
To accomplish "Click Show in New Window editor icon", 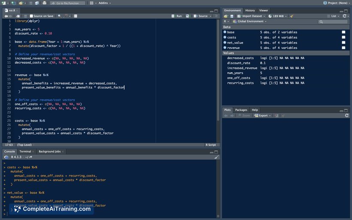I will point(18,16).
